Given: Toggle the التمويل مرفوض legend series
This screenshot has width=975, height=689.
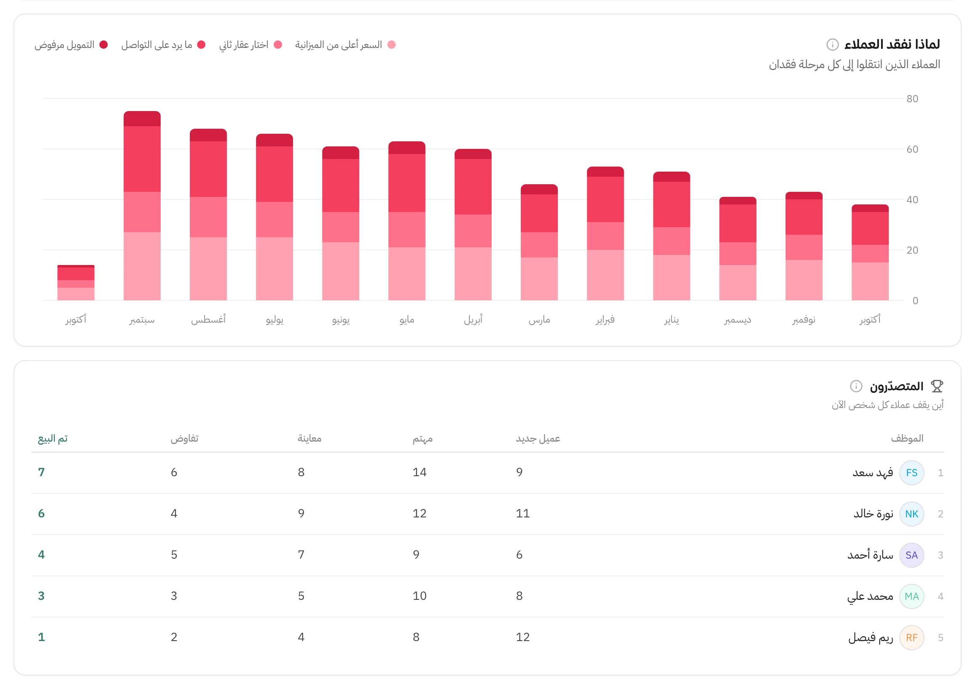Looking at the screenshot, I should 71,45.
